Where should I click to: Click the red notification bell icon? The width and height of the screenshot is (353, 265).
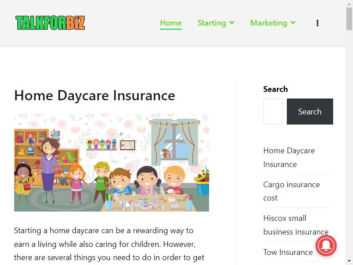point(326,246)
